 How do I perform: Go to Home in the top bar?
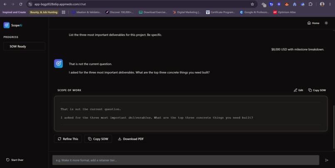tap(313, 23)
